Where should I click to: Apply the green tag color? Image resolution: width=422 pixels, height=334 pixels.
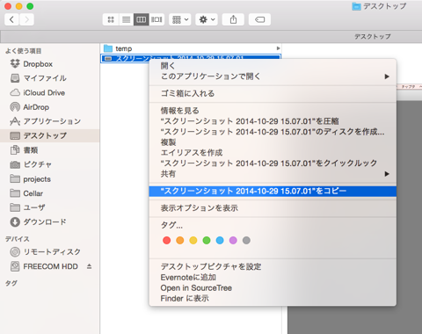[x=207, y=241]
